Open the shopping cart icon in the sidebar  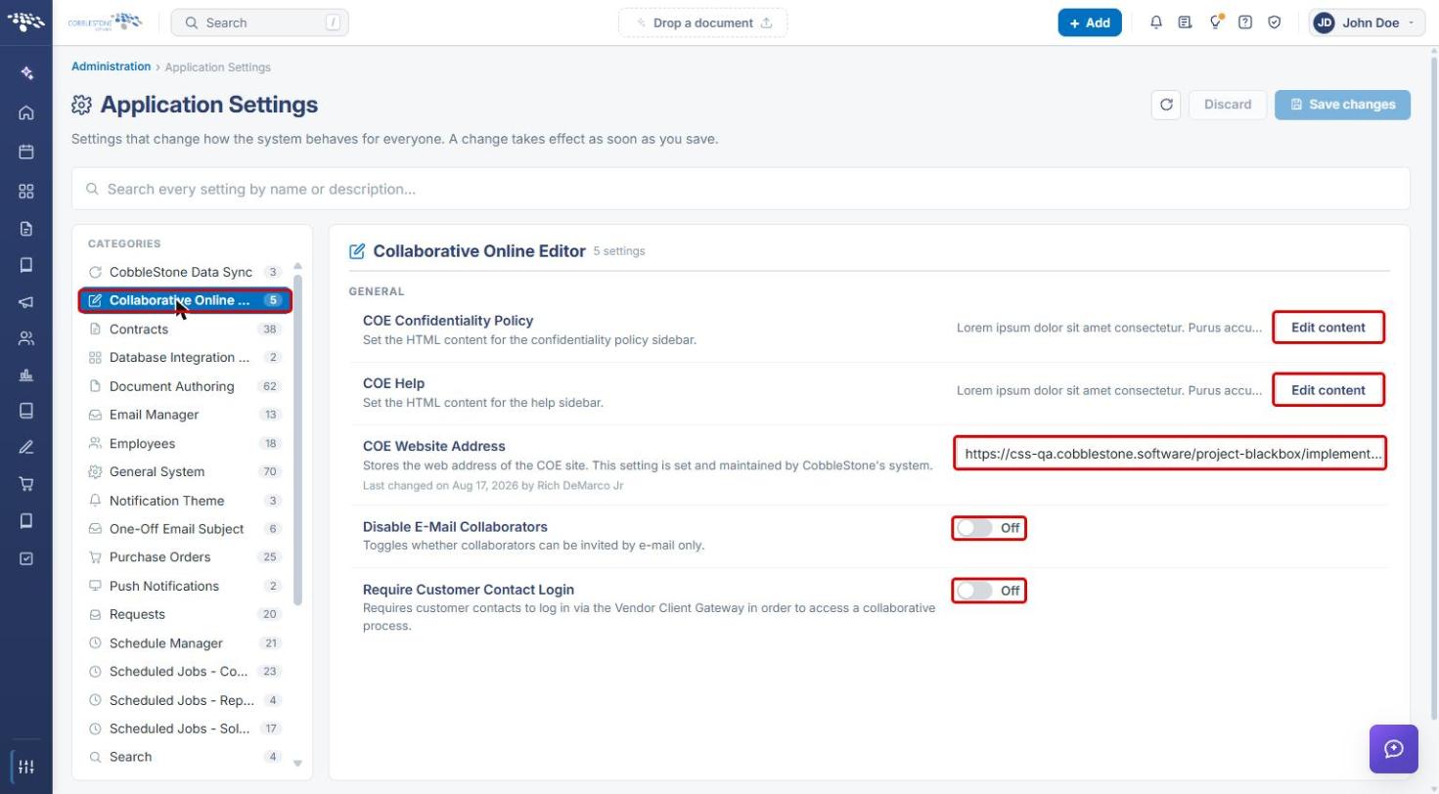[26, 484]
